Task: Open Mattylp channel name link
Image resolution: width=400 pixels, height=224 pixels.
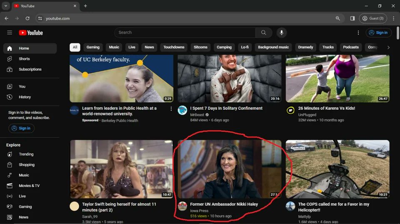Action: [304, 217]
